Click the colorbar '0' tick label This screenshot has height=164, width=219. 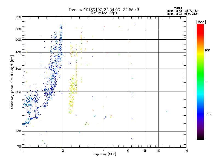[x=205, y=82]
